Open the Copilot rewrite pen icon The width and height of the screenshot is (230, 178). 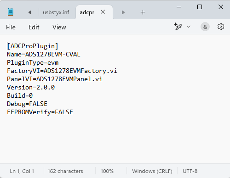coord(178,27)
